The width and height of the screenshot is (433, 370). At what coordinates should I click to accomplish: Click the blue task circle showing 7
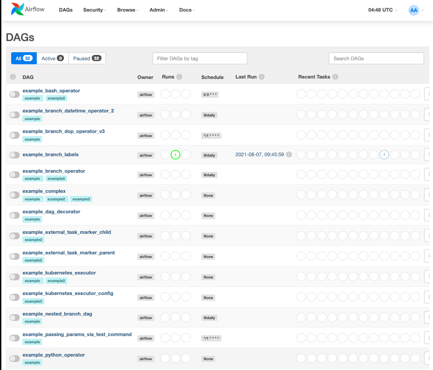[384, 155]
